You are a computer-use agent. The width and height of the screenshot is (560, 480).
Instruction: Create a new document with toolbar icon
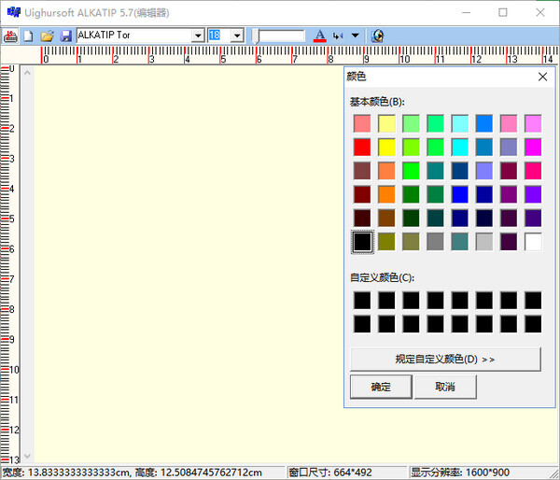point(28,35)
